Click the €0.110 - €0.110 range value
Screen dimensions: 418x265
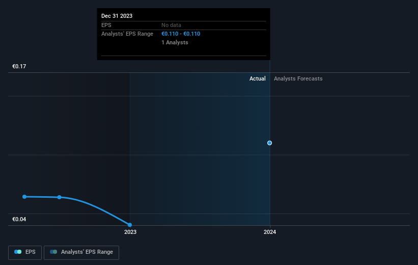click(x=181, y=34)
